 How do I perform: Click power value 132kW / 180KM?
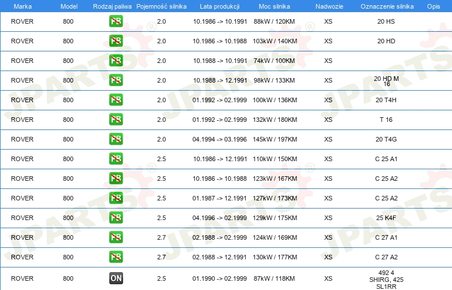(x=275, y=120)
